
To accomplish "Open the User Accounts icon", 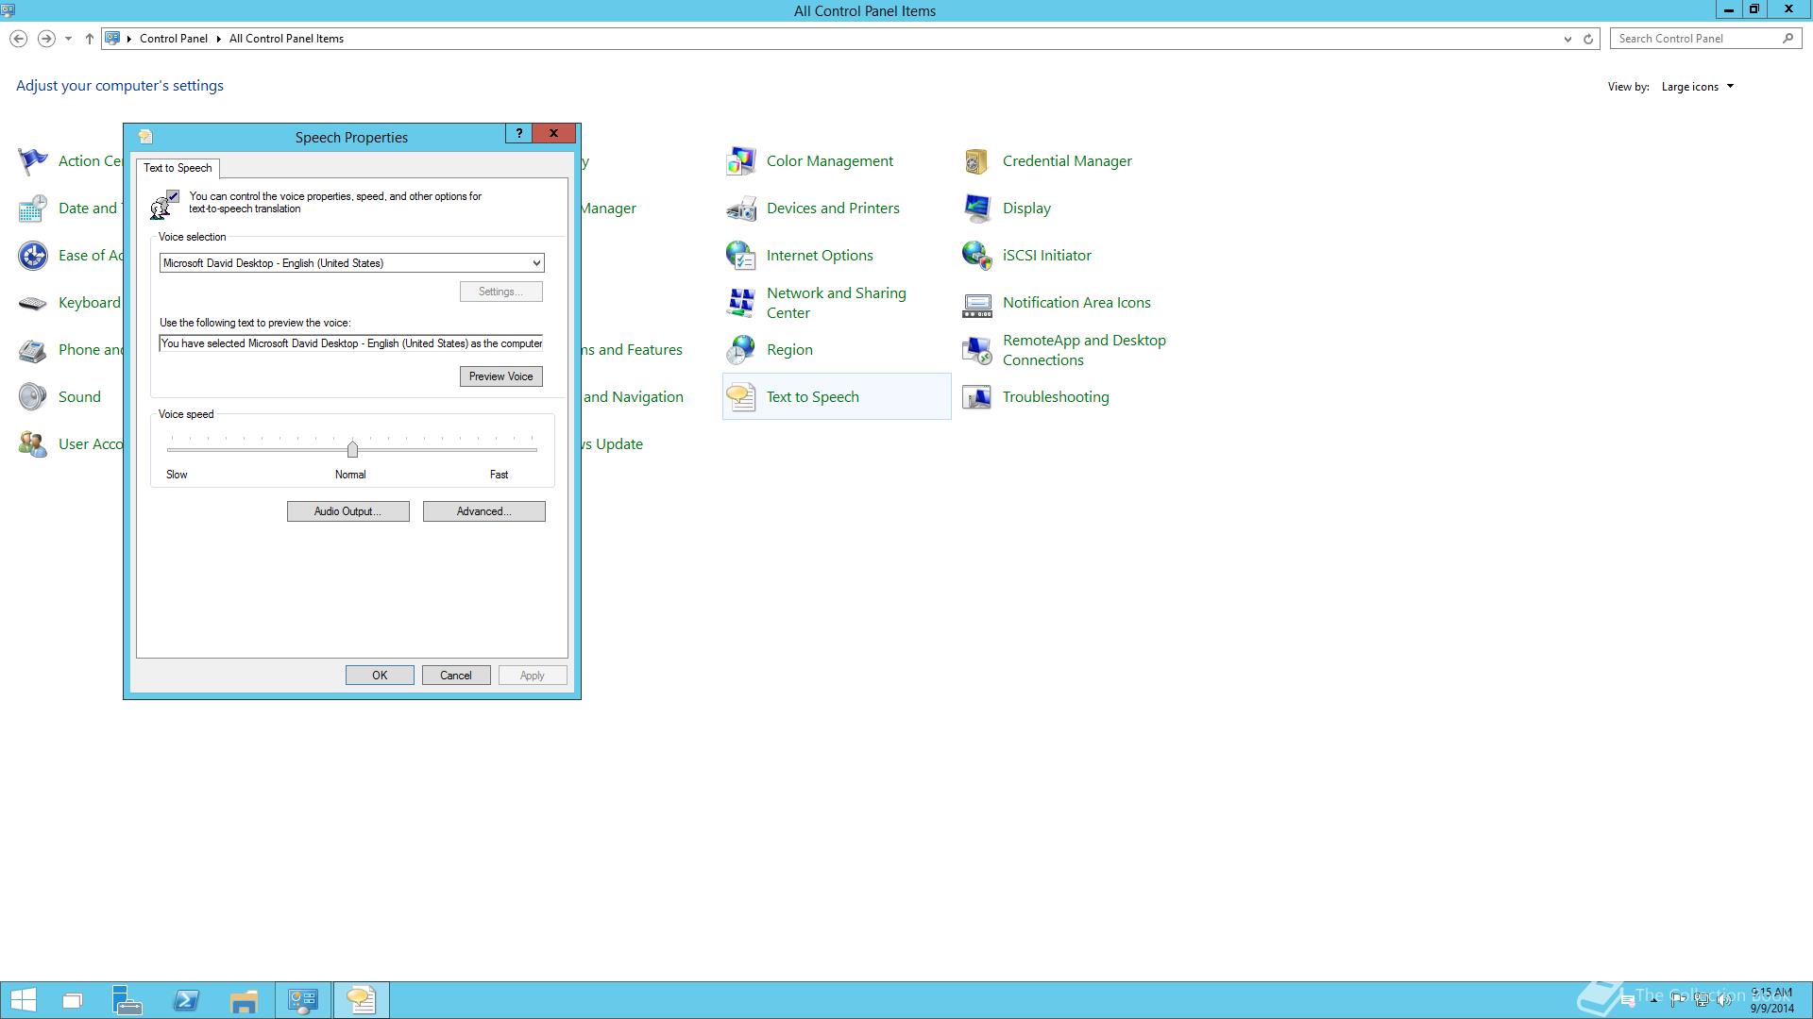I will click(x=33, y=444).
